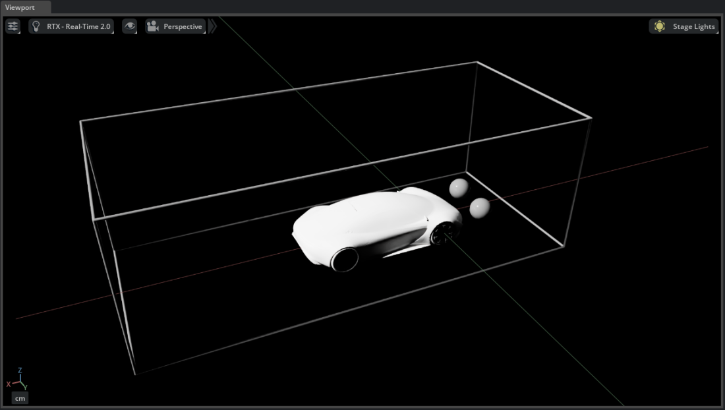
Task: Click the XYZ axis orientation gizmo
Action: pyautogui.click(x=18, y=380)
